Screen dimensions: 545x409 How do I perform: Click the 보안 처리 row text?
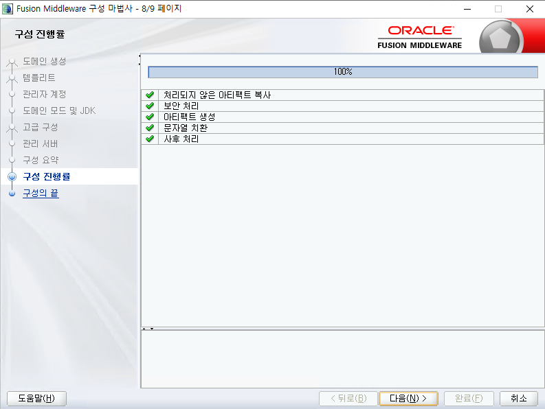pos(181,106)
